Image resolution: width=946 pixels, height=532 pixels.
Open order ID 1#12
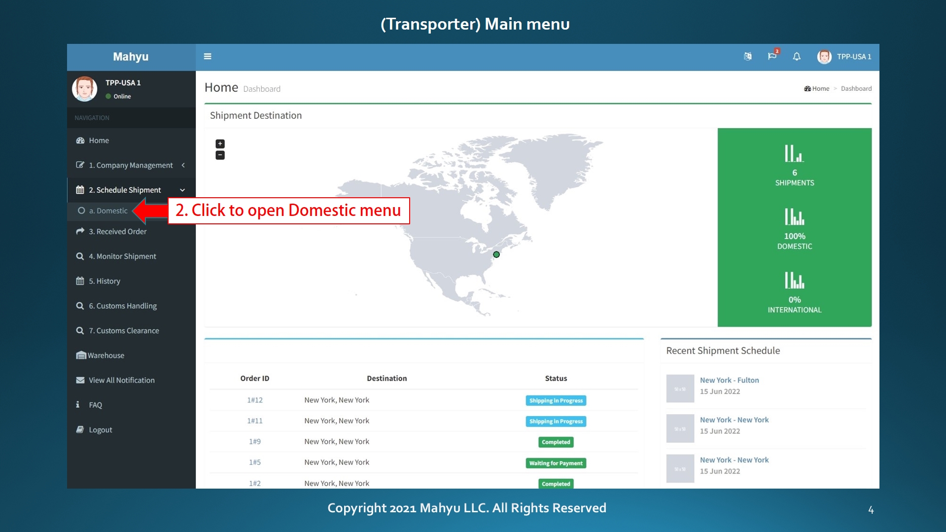(x=254, y=400)
